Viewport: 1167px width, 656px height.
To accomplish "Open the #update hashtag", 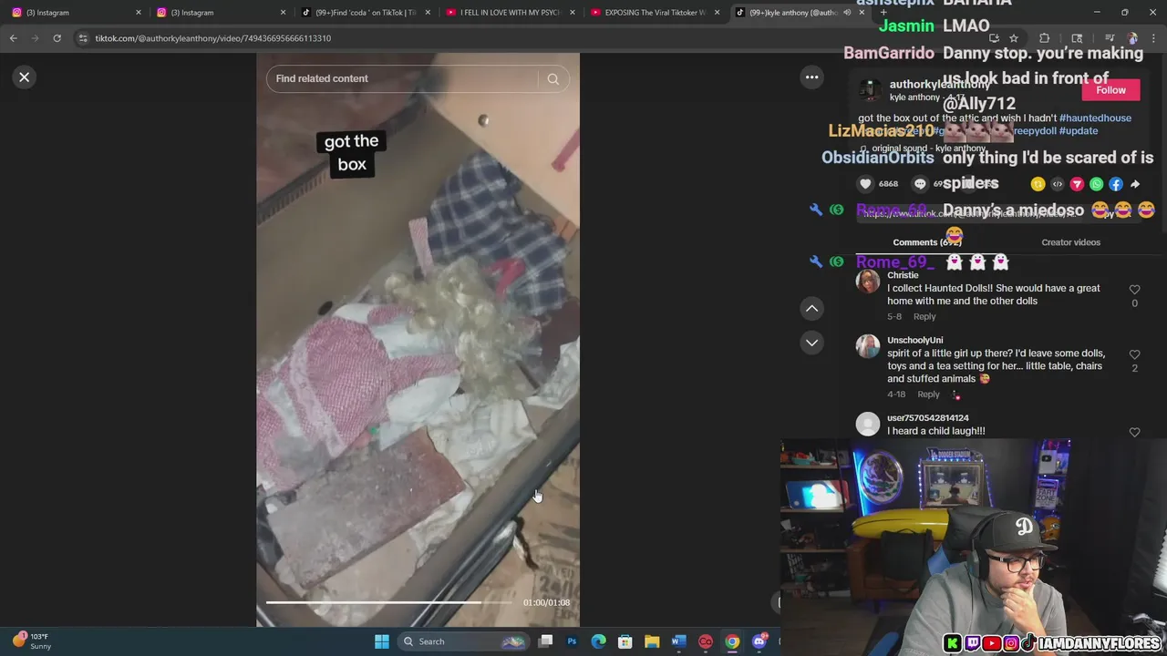I will [1078, 131].
